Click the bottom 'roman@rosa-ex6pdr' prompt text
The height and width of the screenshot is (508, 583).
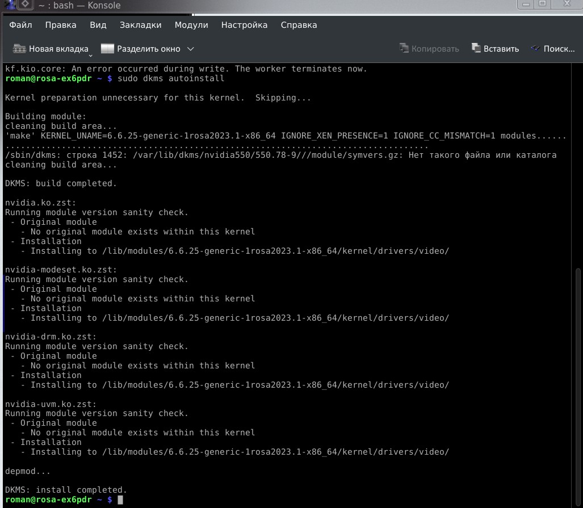(48, 499)
